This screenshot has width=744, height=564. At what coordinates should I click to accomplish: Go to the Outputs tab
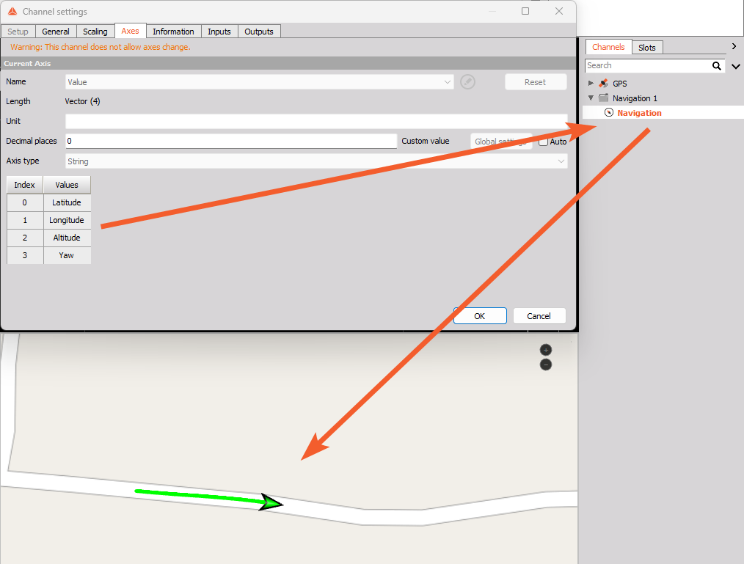[x=258, y=32]
